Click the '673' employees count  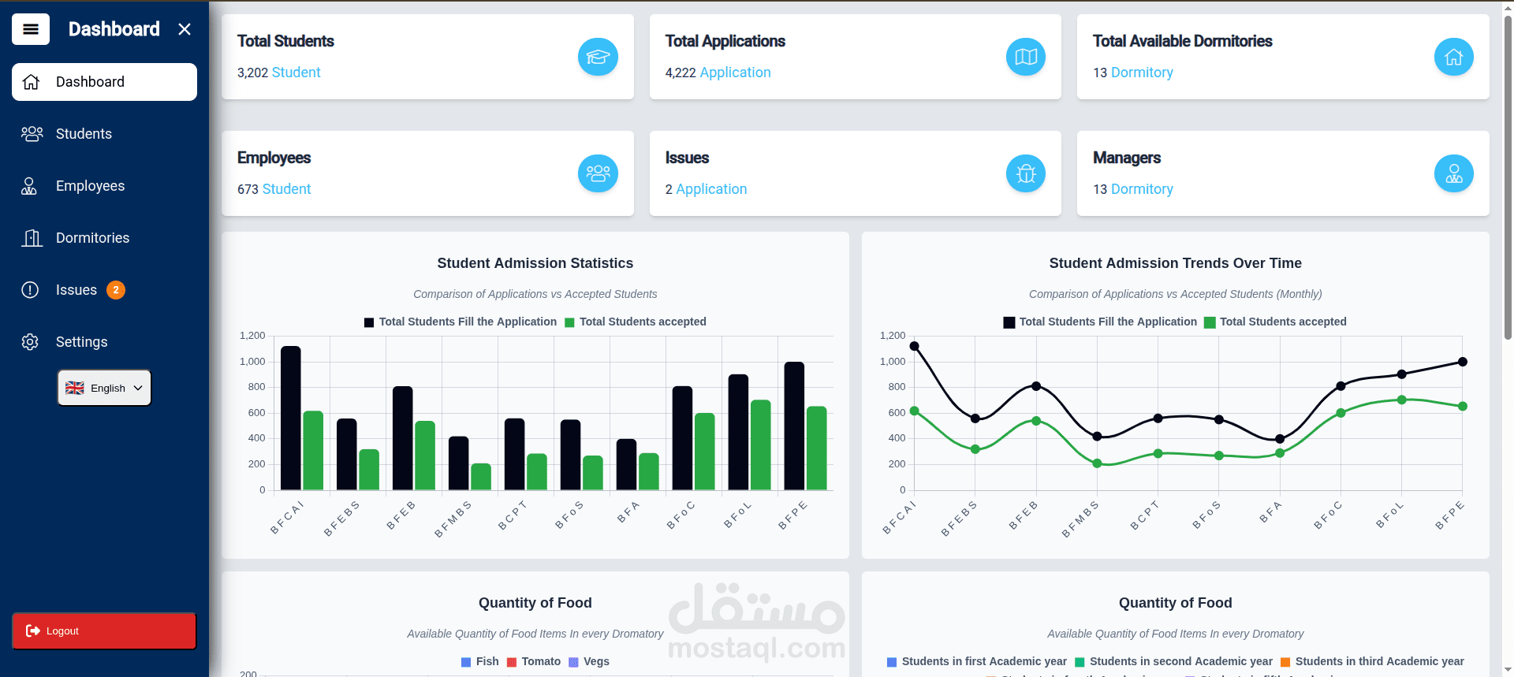click(248, 189)
